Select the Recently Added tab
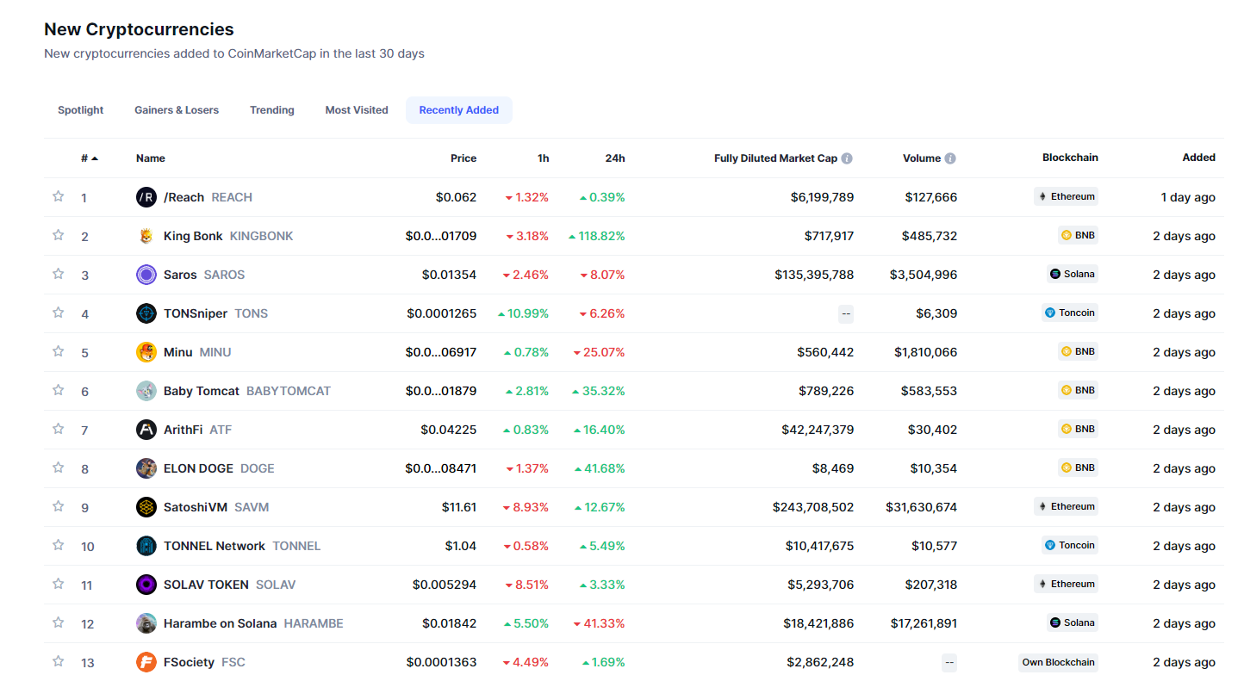The image size is (1244, 675). click(x=459, y=110)
